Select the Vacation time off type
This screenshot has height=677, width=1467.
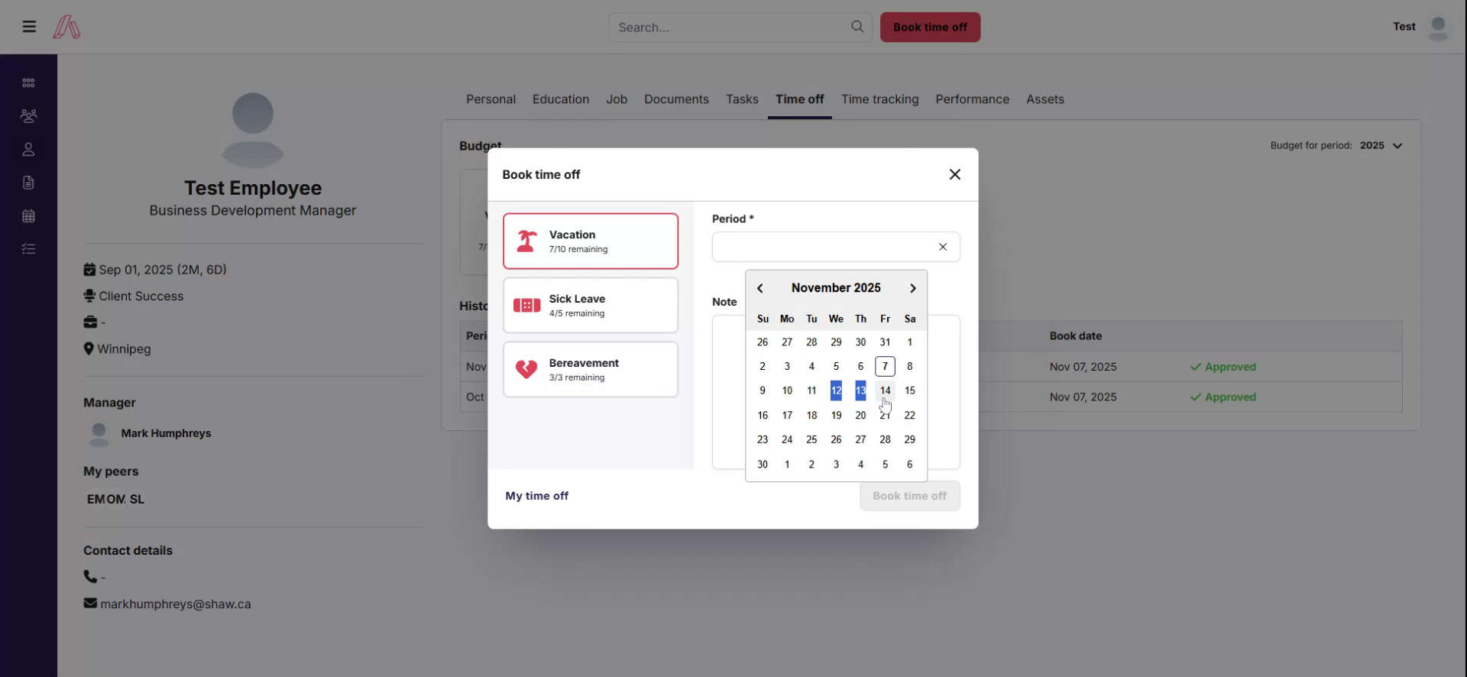click(590, 241)
